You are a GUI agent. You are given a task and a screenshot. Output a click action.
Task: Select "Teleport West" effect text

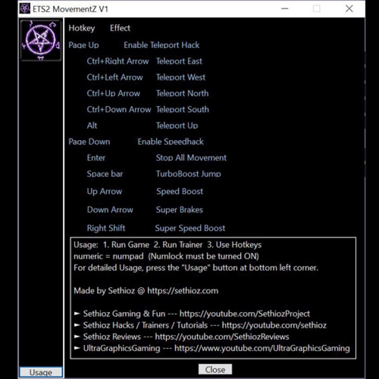pyautogui.click(x=181, y=77)
